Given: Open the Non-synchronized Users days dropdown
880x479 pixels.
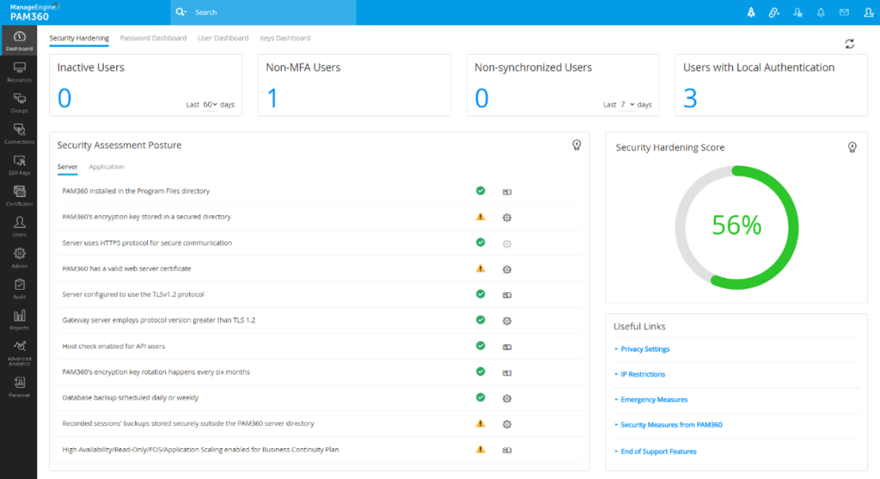Looking at the screenshot, I should coord(627,105).
